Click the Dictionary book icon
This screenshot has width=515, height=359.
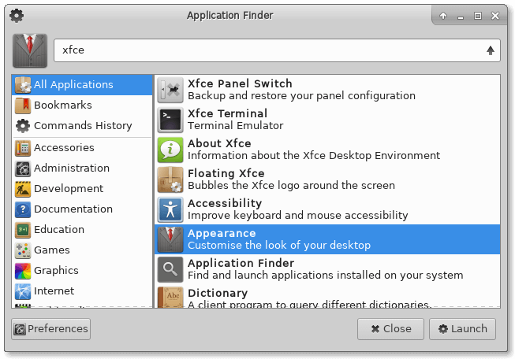pos(170,298)
